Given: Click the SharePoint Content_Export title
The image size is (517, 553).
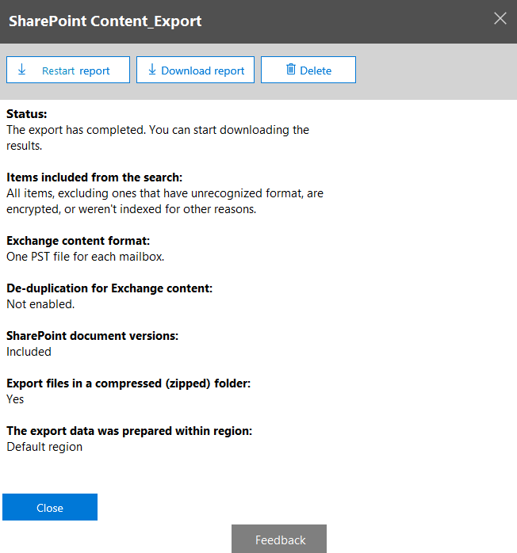Looking at the screenshot, I should (105, 21).
